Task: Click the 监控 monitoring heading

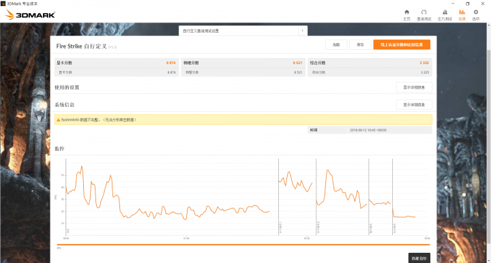Action: (x=59, y=149)
